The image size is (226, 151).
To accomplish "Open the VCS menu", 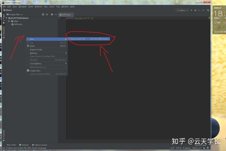I will (x=58, y=6).
